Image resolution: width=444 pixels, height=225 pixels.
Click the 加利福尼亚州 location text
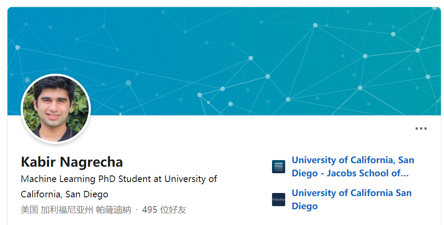(67, 210)
